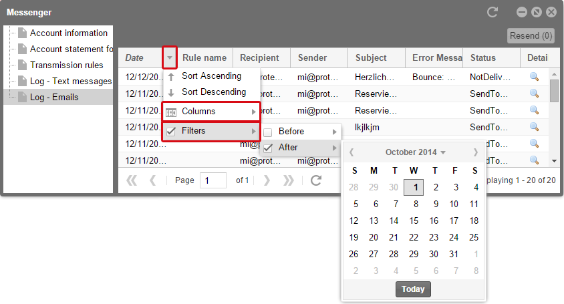Go to the last page arrow
564x304 pixels.
pyautogui.click(x=288, y=180)
